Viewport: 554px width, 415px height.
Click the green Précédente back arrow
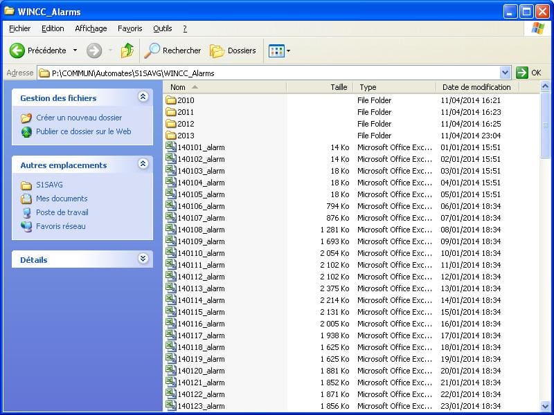(17, 50)
